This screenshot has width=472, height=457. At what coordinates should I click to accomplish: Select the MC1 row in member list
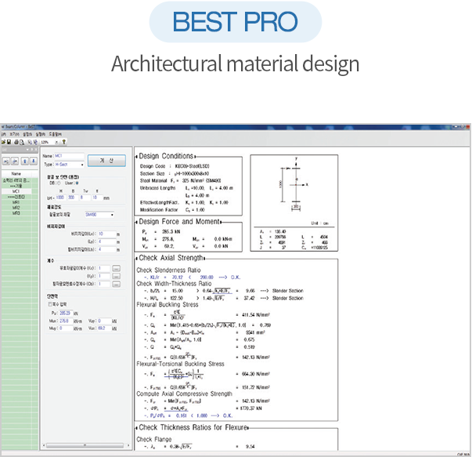[16, 191]
